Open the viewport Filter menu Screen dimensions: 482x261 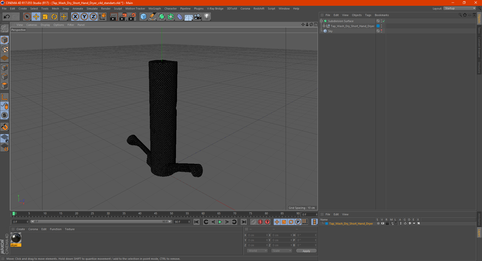71,25
